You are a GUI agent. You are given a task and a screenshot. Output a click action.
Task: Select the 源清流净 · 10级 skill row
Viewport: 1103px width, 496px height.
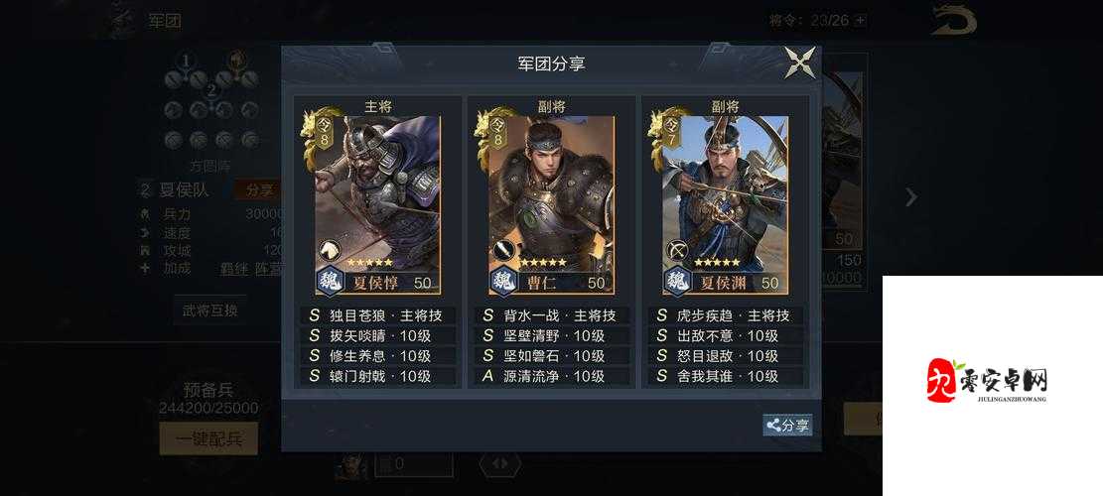(x=552, y=377)
